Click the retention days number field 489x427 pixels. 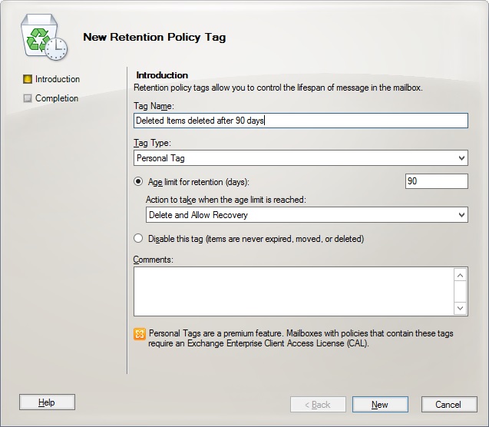click(437, 181)
